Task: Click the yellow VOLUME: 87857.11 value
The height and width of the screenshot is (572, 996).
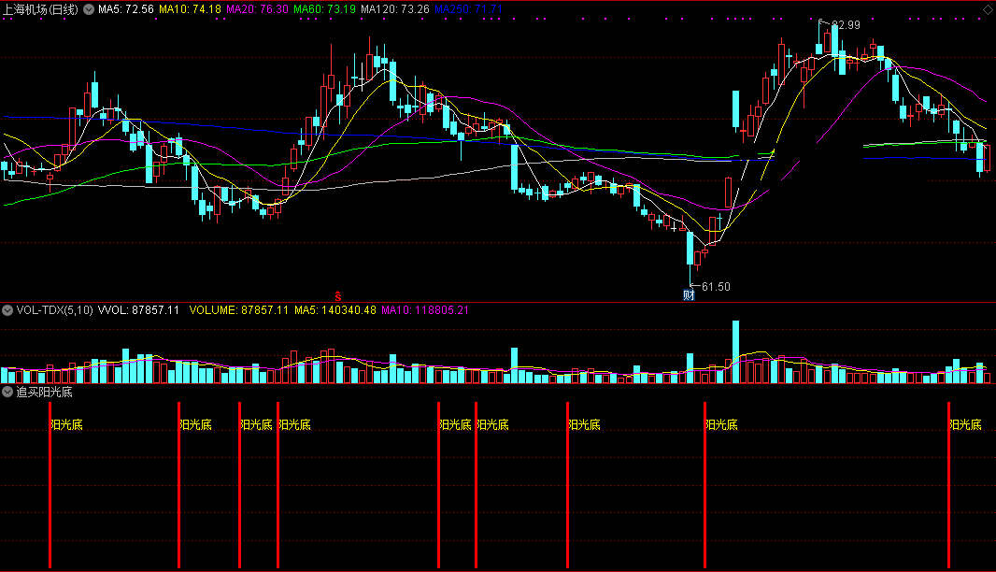Action: click(x=239, y=310)
